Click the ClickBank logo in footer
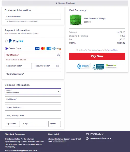This screenshot has height=152, width=130. point(95,134)
